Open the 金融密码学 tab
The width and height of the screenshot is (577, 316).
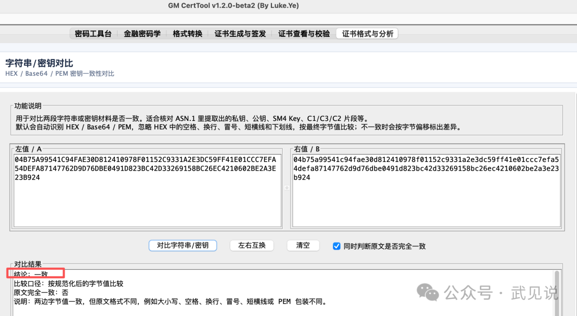click(142, 34)
